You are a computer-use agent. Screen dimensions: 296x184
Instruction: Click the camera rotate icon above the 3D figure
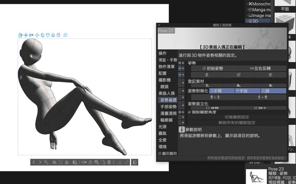tap(20, 35)
